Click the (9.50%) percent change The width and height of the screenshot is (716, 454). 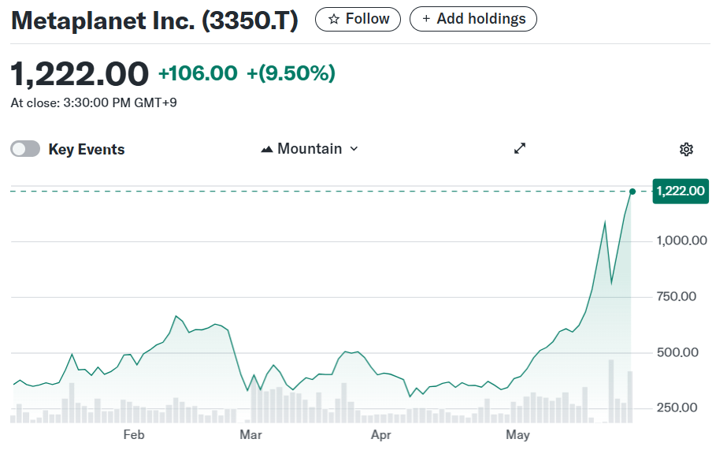pyautogui.click(x=291, y=73)
